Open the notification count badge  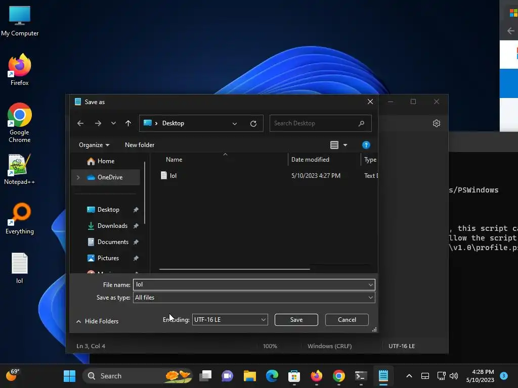[504, 376]
